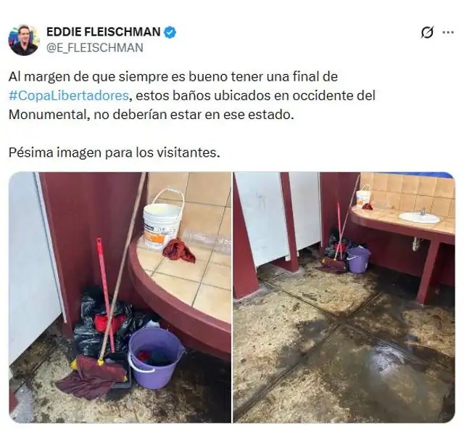Open the right bathroom photo
464x429 pixels.
click(x=344, y=297)
